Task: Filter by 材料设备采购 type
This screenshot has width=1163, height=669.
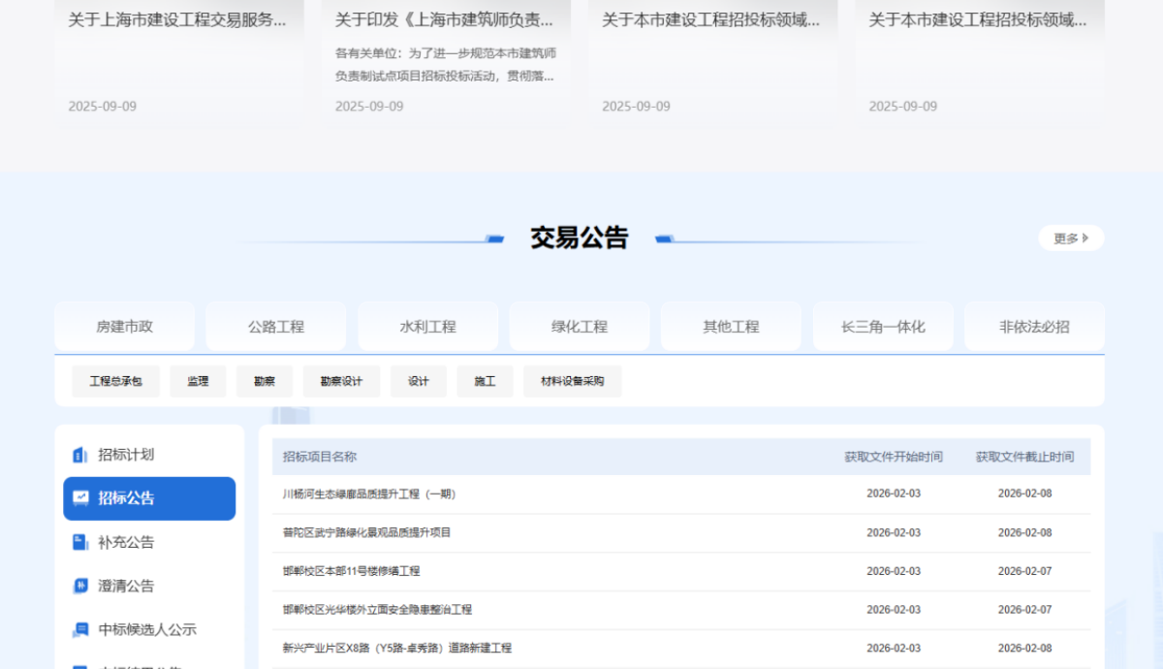Action: (x=572, y=381)
